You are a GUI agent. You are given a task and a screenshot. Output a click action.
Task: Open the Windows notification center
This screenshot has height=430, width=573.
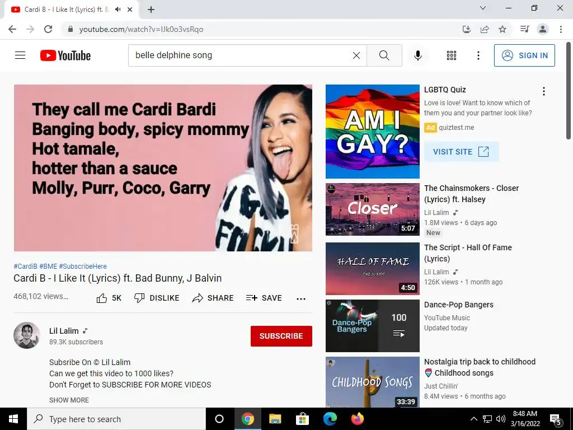(x=555, y=419)
